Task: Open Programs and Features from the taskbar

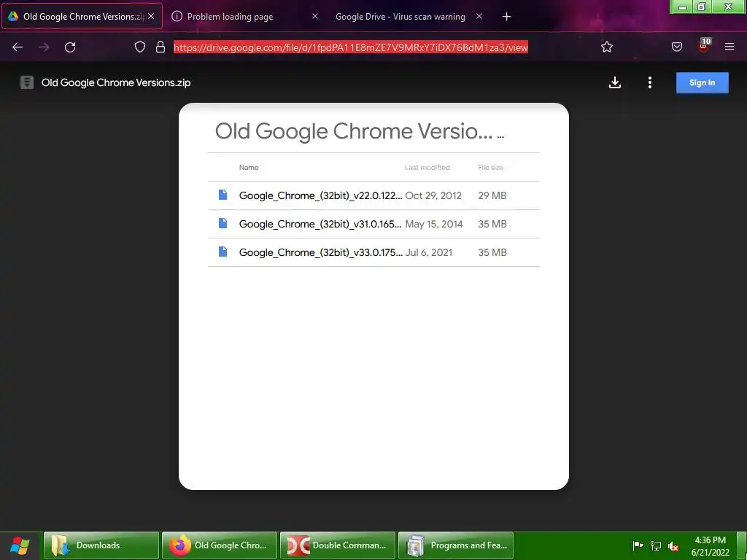Action: click(x=456, y=545)
